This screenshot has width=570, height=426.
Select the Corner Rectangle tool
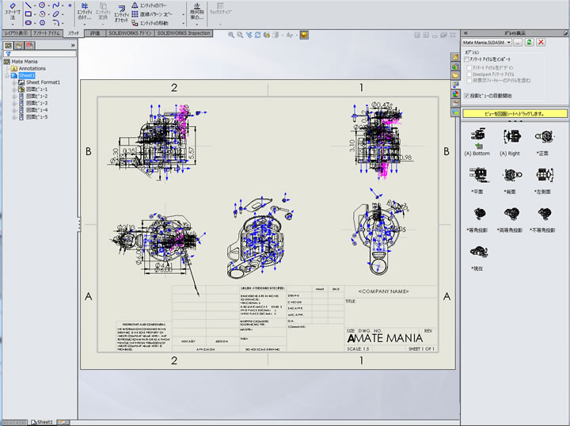tap(28, 14)
